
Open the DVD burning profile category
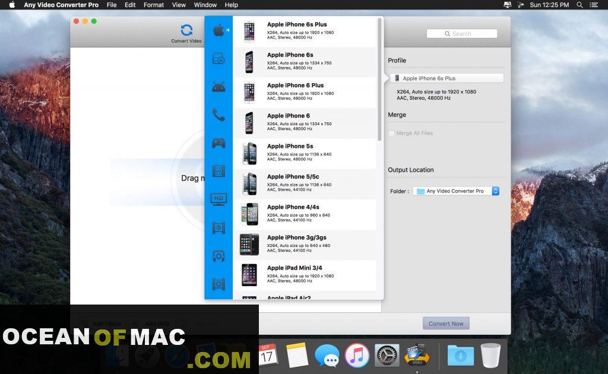pyautogui.click(x=218, y=59)
